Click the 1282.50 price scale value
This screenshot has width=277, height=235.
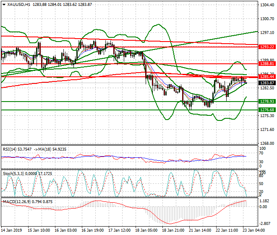pyautogui.click(x=267, y=88)
